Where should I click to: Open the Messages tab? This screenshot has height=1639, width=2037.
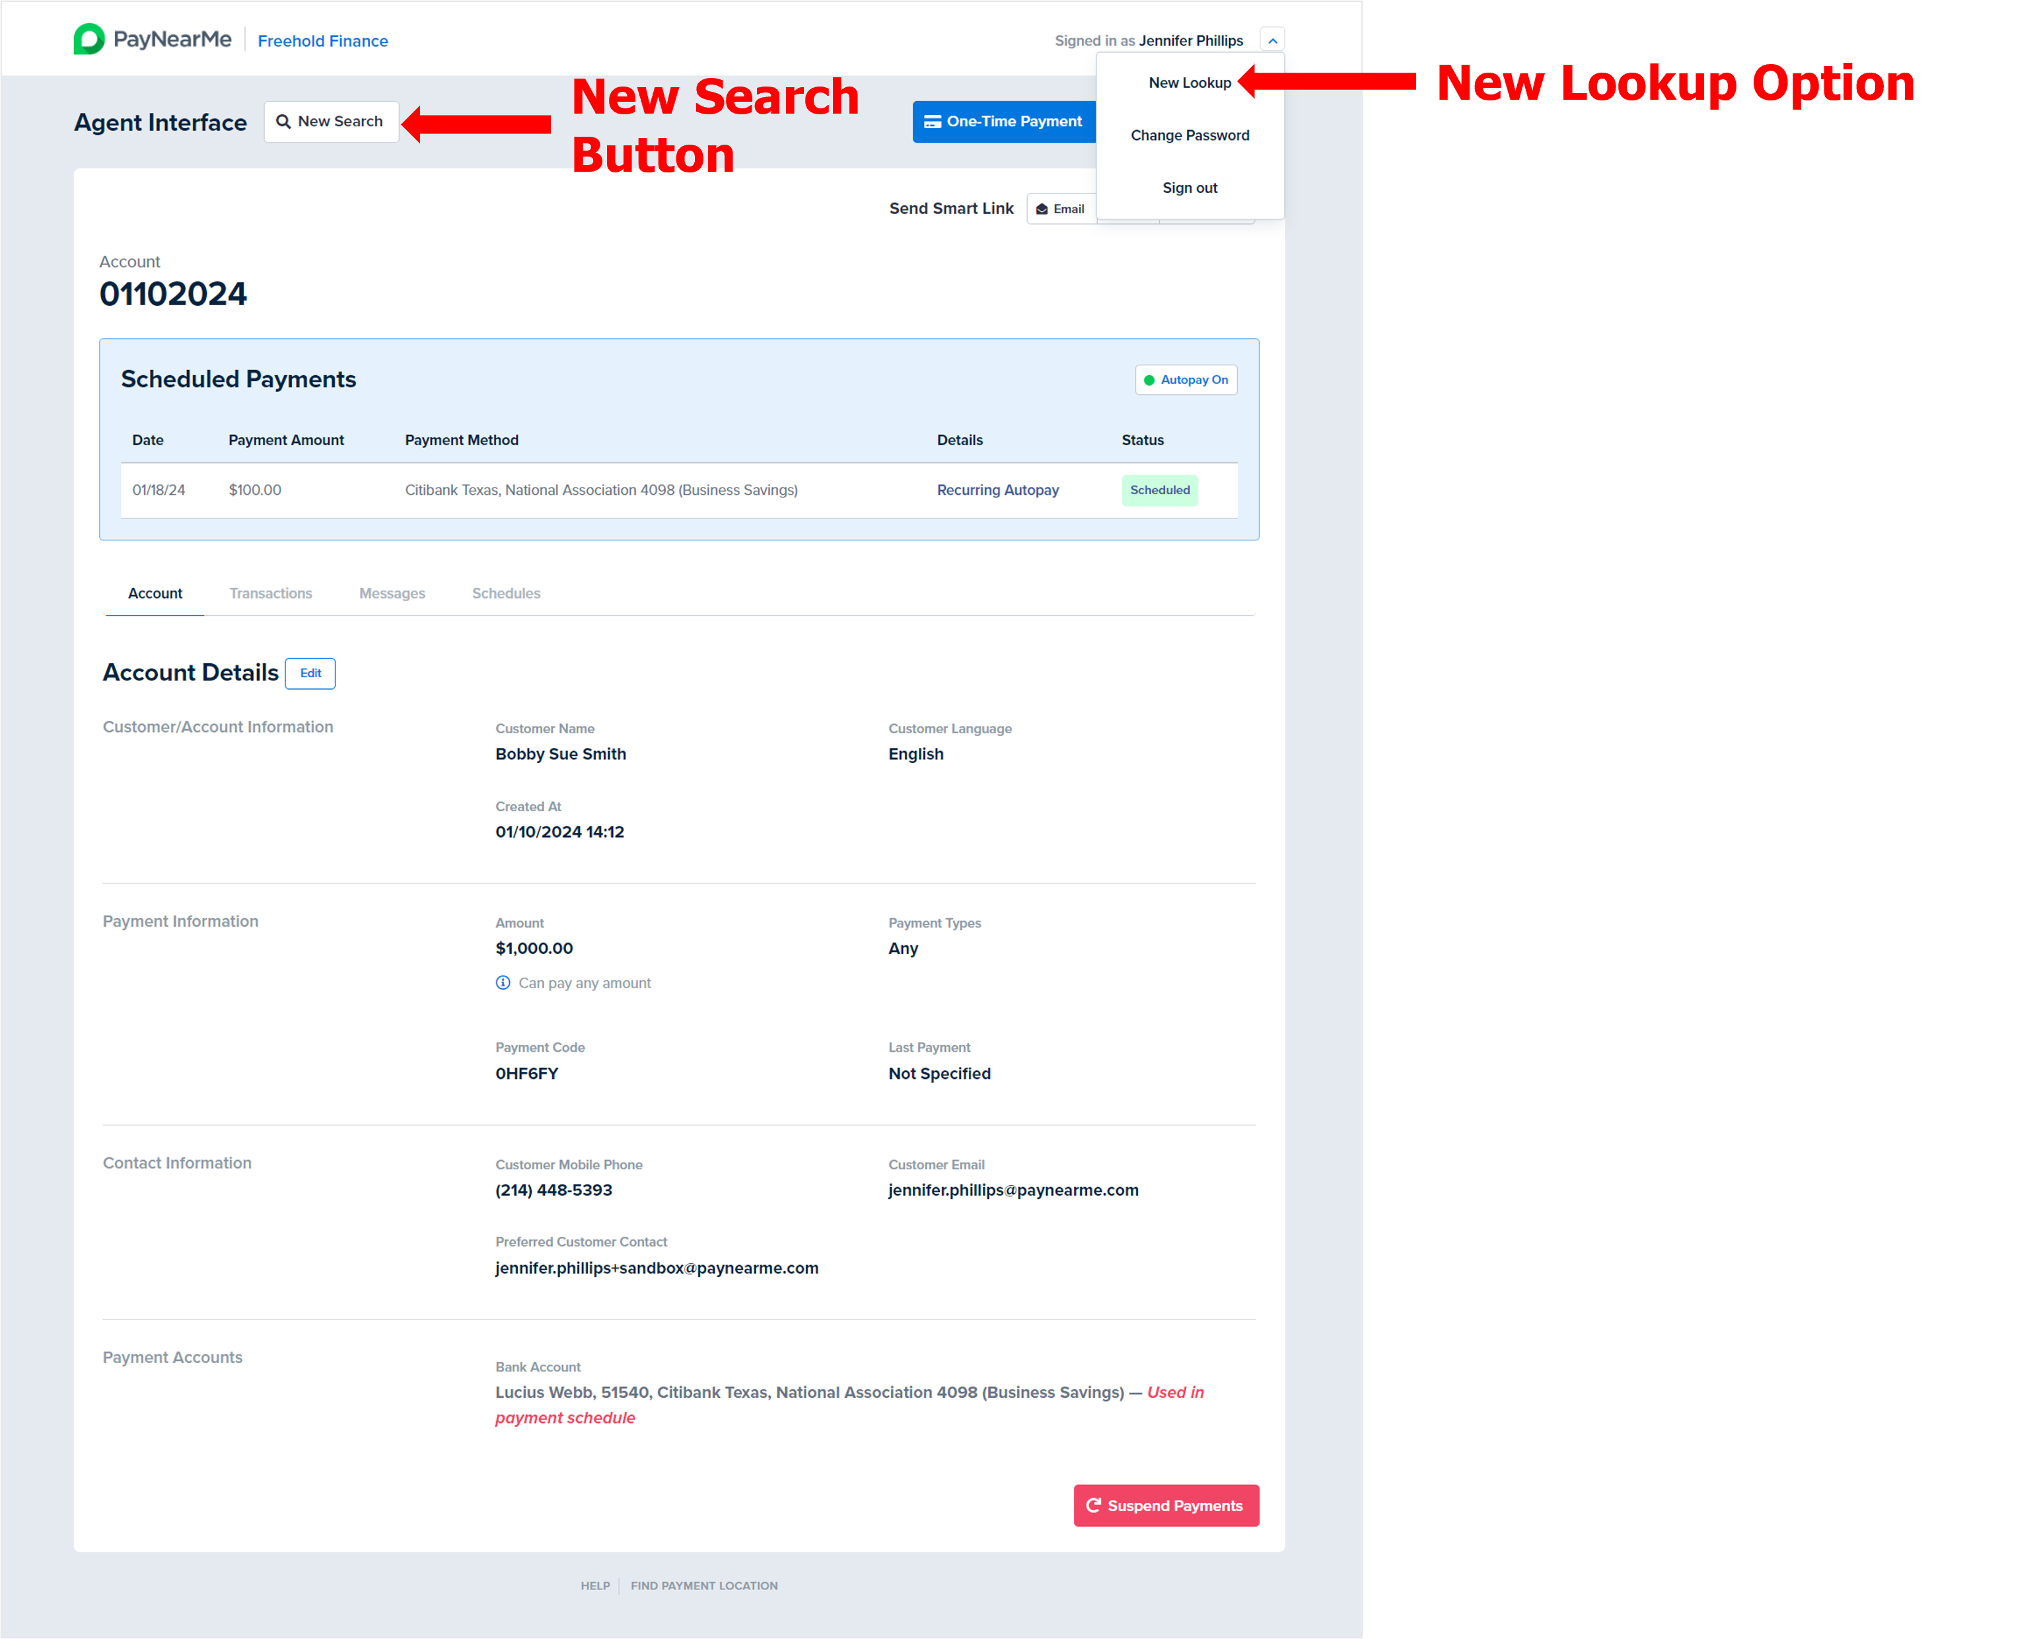point(391,594)
